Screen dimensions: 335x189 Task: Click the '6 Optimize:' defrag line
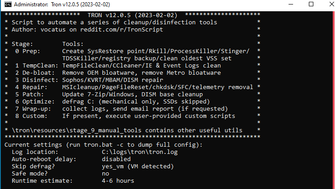[x=112, y=102]
